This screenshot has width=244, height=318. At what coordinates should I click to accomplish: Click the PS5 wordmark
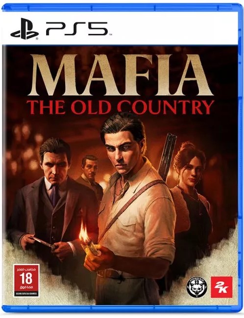pos(77,28)
